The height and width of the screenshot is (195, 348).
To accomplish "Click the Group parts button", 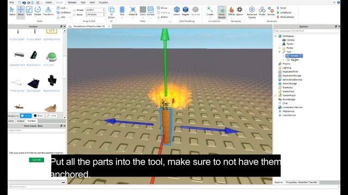I will [162, 8].
